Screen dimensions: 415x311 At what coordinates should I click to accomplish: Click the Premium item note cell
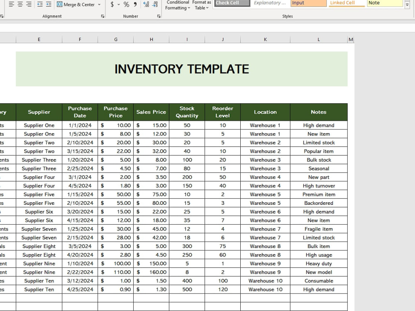tap(319, 194)
